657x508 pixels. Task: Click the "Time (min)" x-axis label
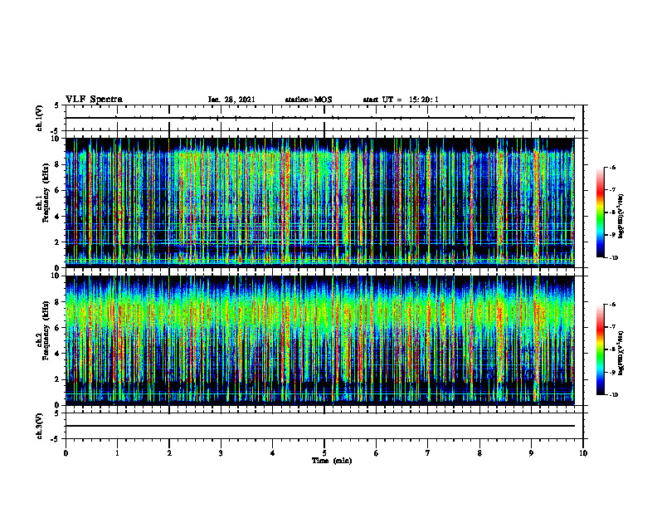pyautogui.click(x=332, y=461)
